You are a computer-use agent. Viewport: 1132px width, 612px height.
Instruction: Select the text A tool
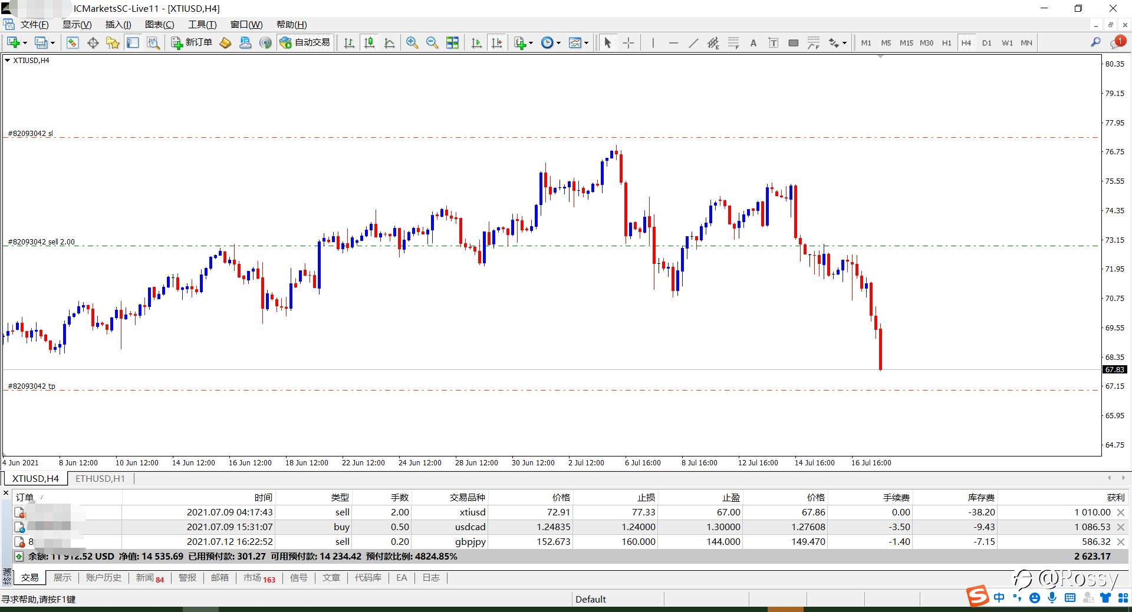click(753, 42)
